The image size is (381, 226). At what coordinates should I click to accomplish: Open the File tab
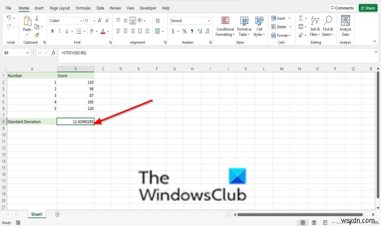tap(9, 8)
